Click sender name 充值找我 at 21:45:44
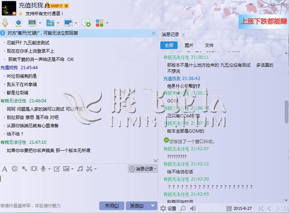The image size is (289, 213). click(x=9, y=68)
